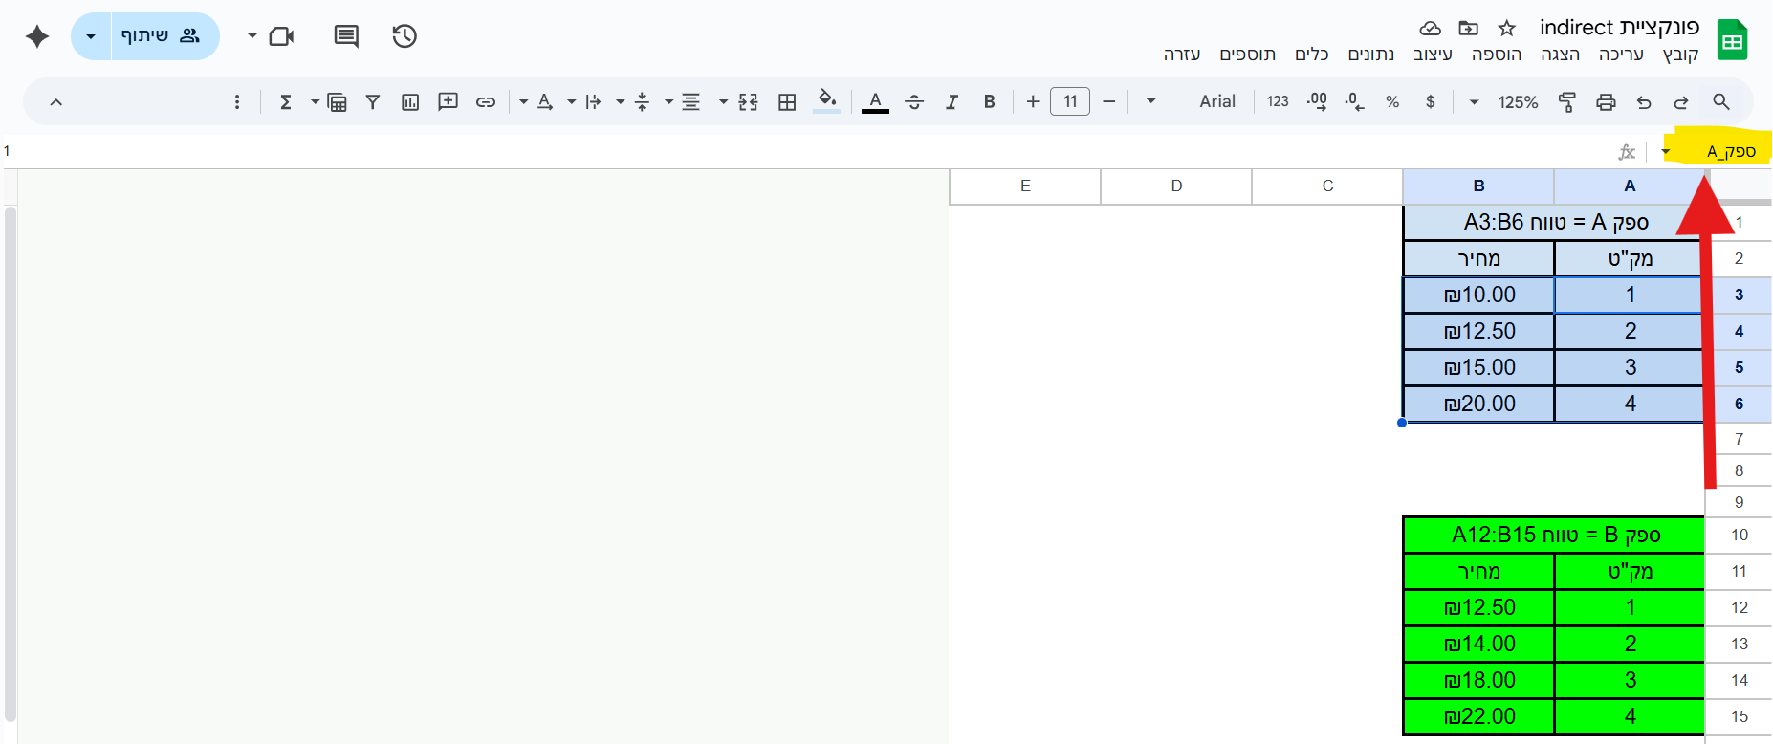Open the comments history icon
Viewport: 1773px width, 744px height.
[x=346, y=36]
